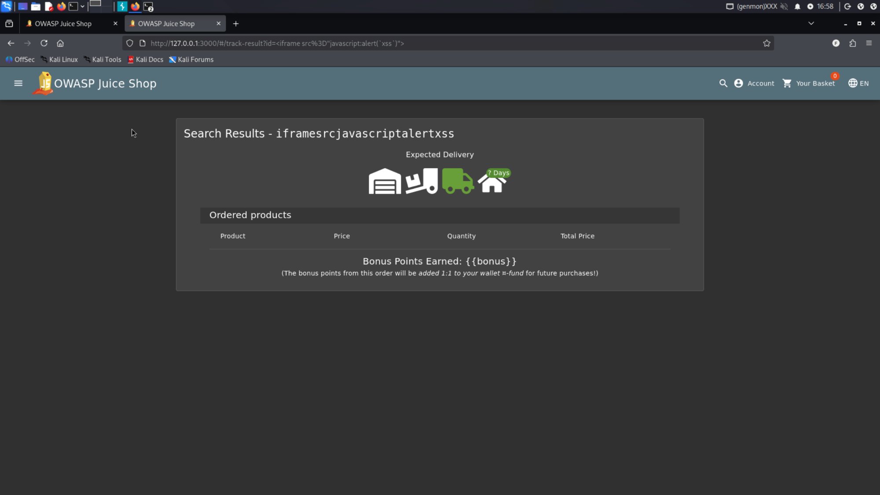The height and width of the screenshot is (495, 880).
Task: Open the Juice Shop sidenav hamburger menu
Action: click(18, 83)
